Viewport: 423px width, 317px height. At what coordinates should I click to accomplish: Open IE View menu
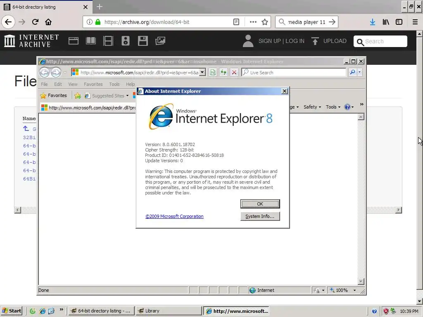(x=73, y=84)
